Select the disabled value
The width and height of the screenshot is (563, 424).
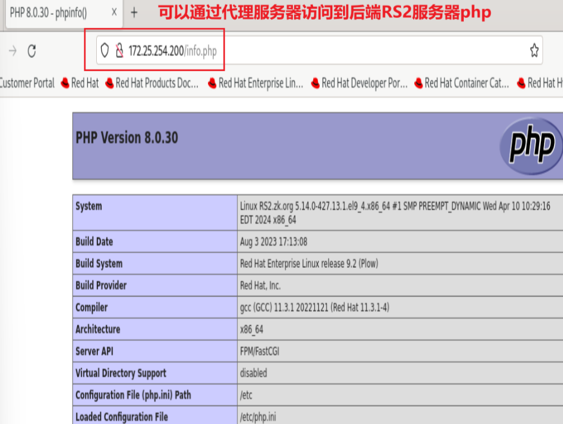click(x=253, y=373)
